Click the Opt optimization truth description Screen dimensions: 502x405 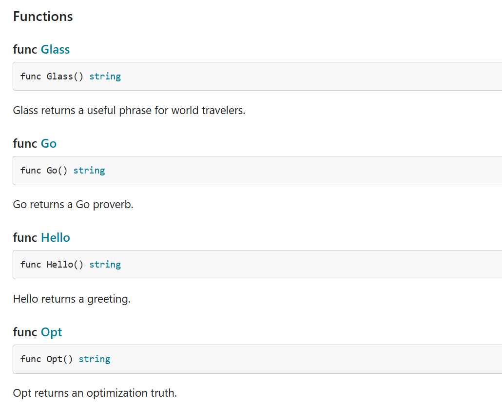(x=95, y=393)
